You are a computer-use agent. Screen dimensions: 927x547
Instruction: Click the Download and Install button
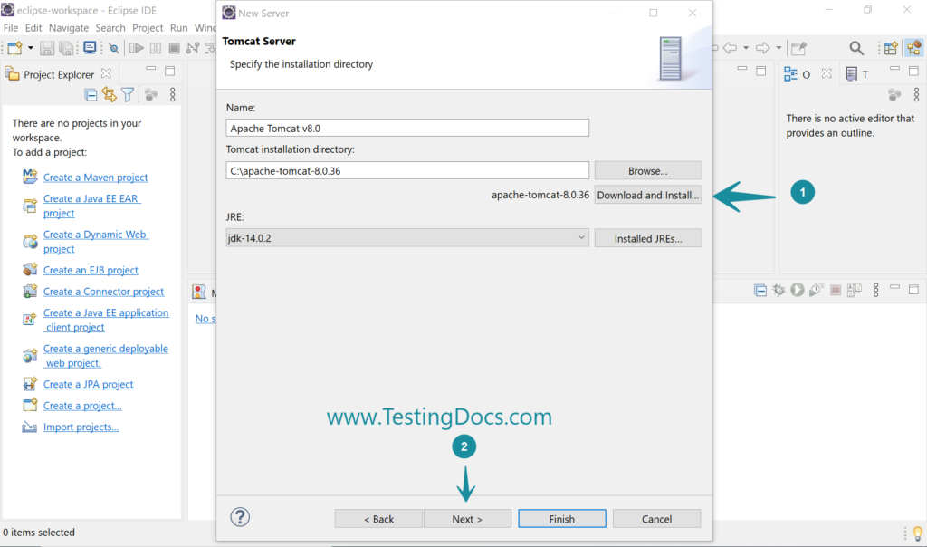click(647, 194)
